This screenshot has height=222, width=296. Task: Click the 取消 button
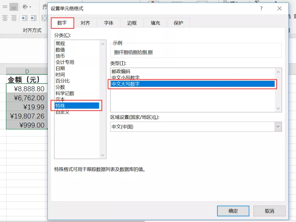tap(269, 211)
